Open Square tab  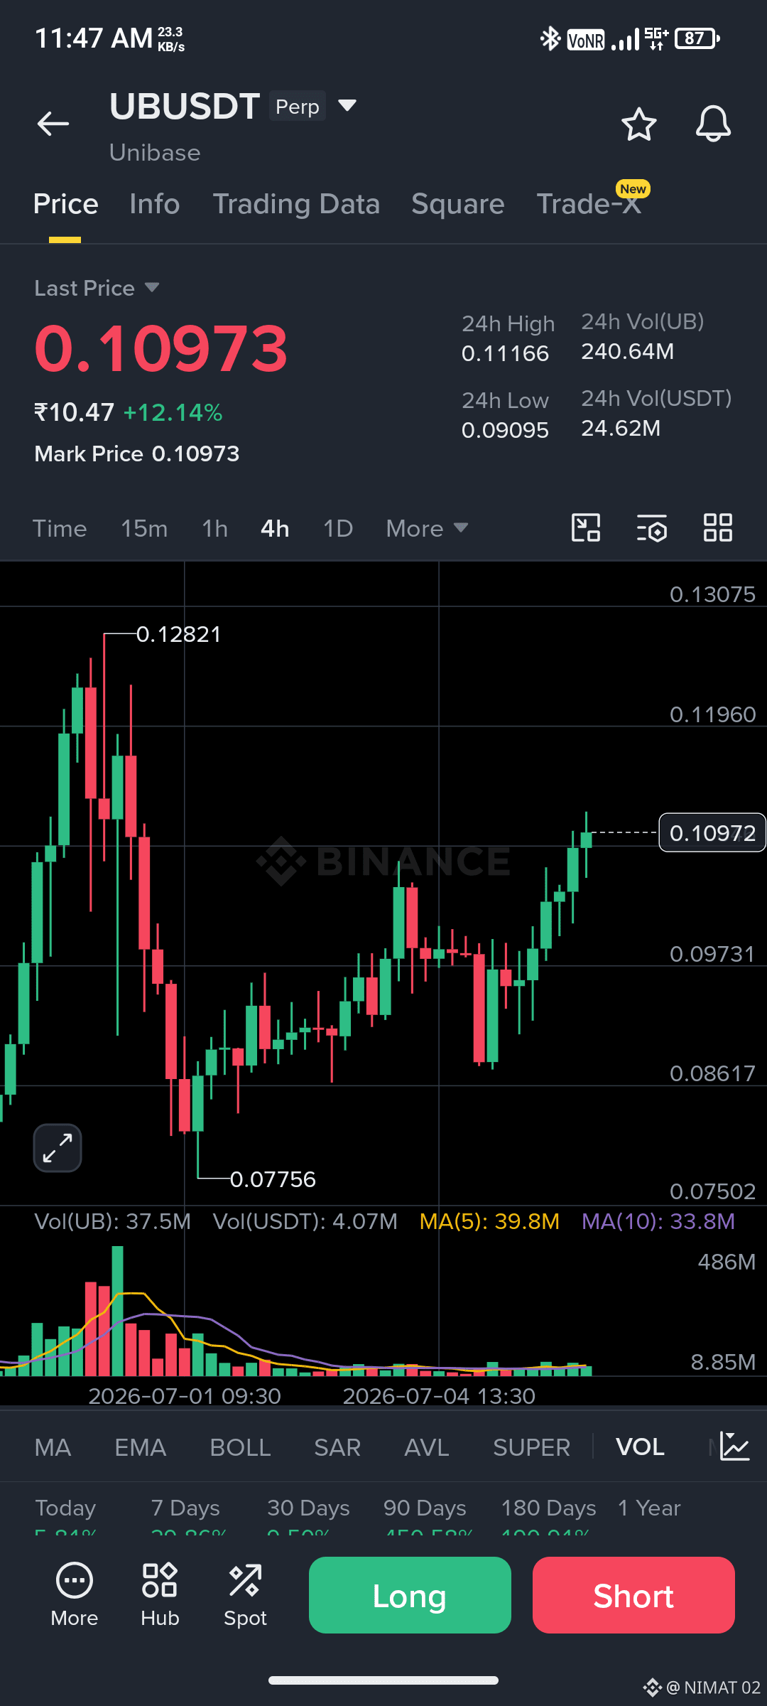(458, 204)
